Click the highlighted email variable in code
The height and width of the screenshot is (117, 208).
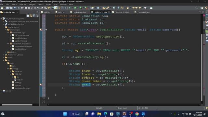tap(86, 84)
